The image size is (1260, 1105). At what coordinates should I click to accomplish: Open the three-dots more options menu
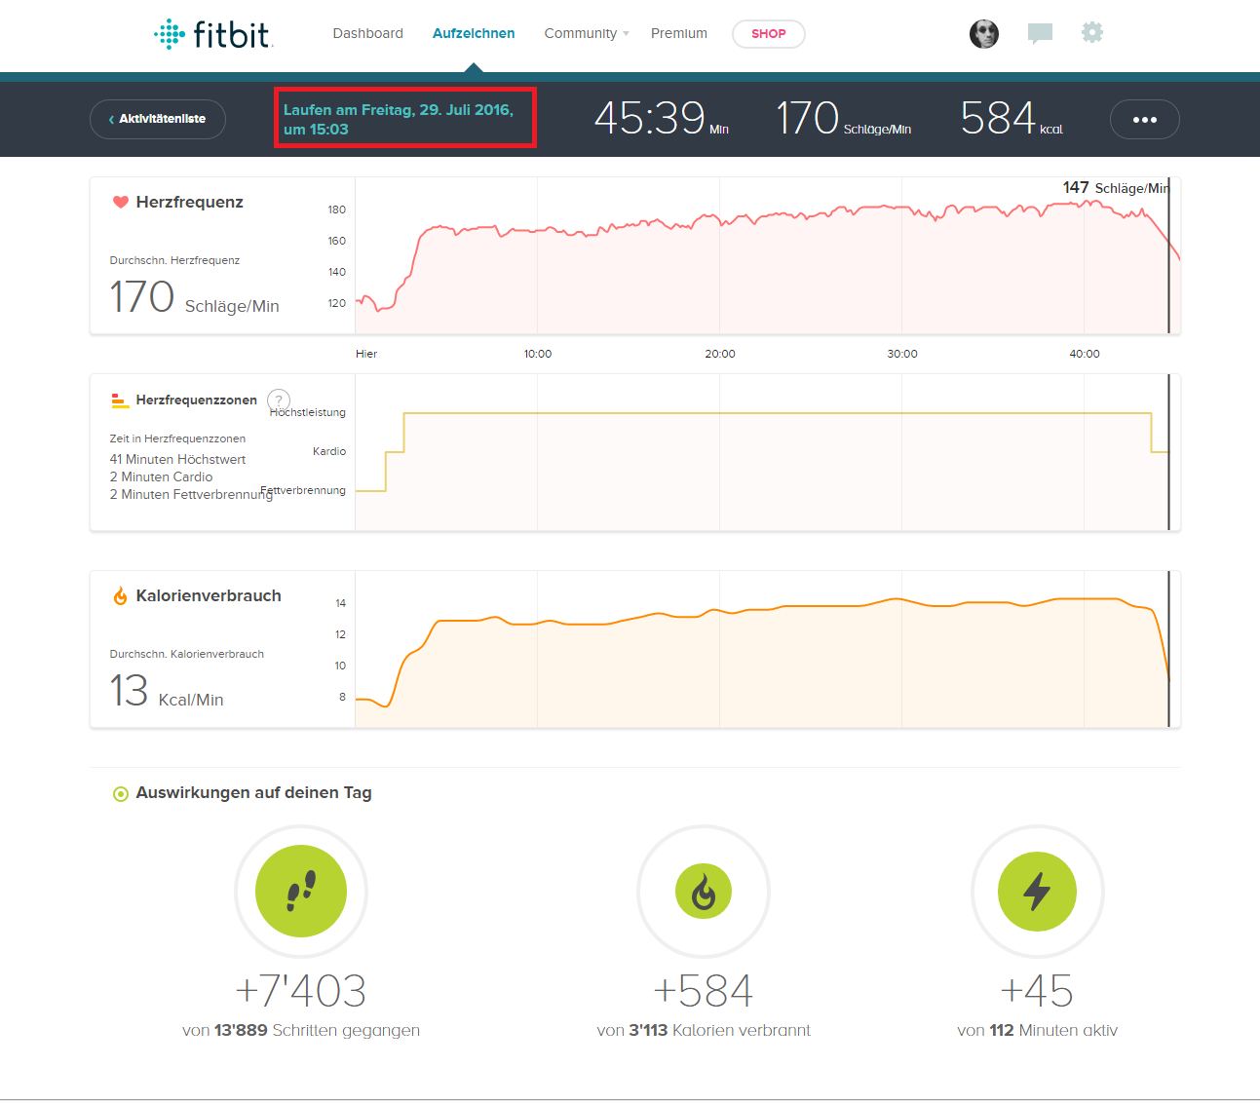[1144, 120]
